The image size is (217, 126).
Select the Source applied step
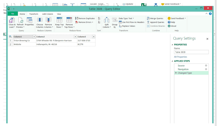pos(191,66)
